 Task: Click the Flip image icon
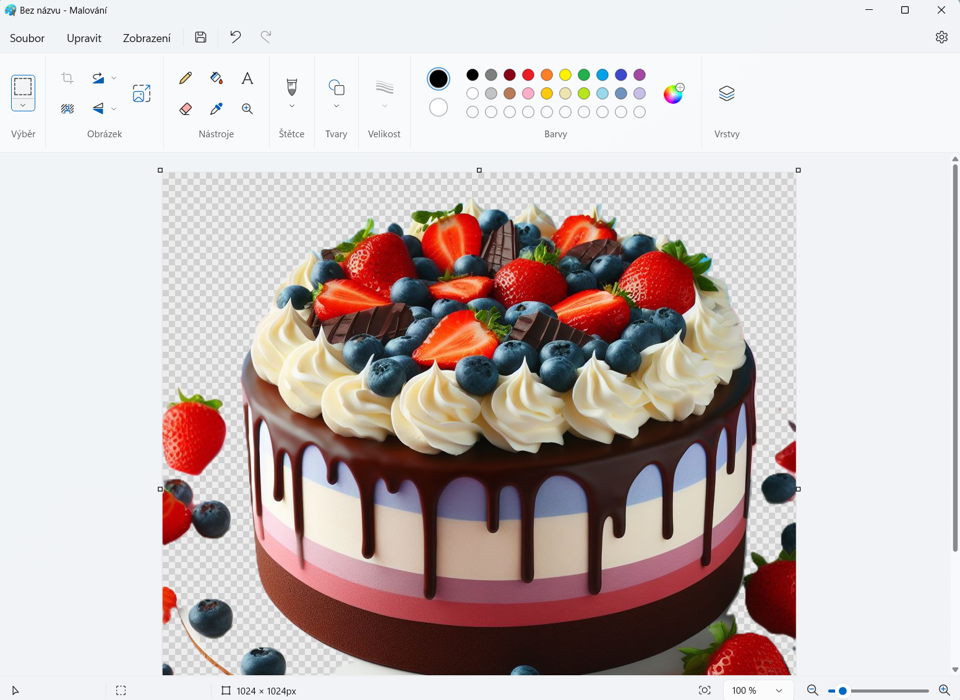[x=98, y=109]
